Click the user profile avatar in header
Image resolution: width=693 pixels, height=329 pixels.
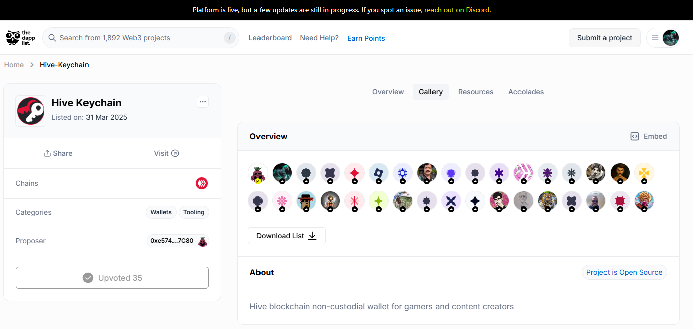tap(671, 38)
